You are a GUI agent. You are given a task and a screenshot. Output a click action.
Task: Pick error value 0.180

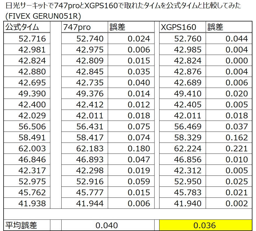click(131, 148)
